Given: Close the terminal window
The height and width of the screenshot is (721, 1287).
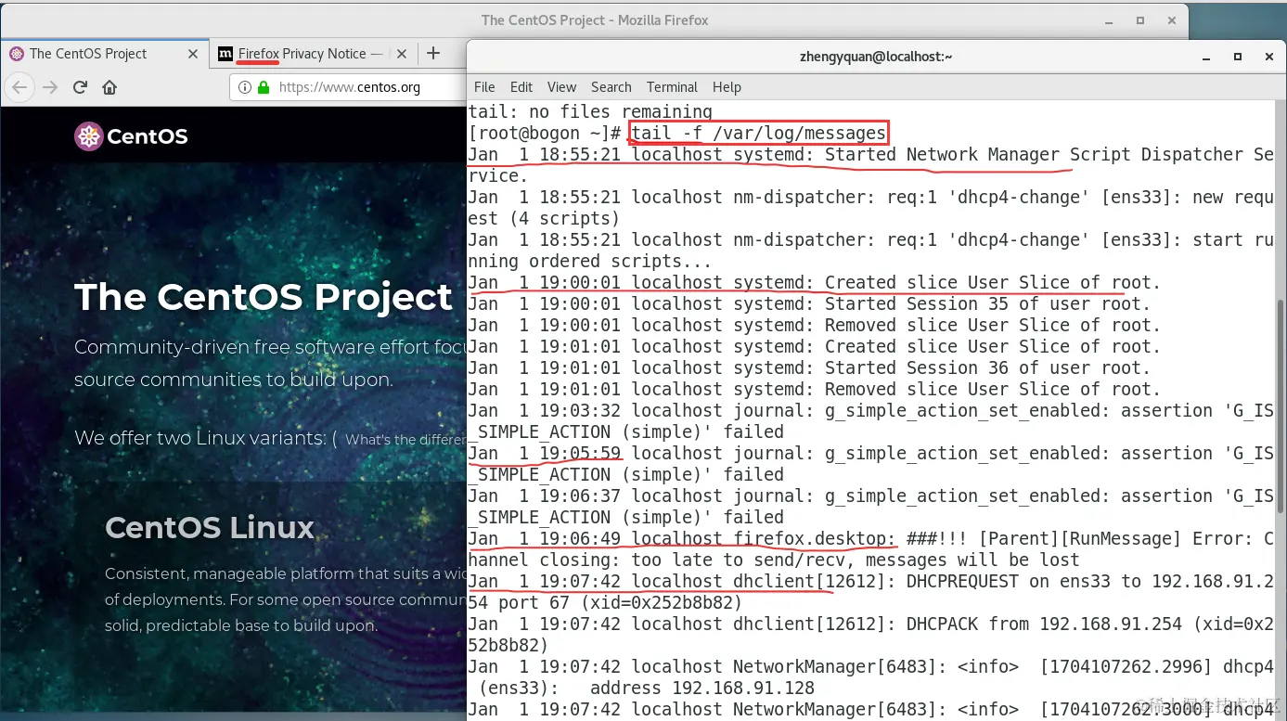Looking at the screenshot, I should pyautogui.click(x=1269, y=57).
